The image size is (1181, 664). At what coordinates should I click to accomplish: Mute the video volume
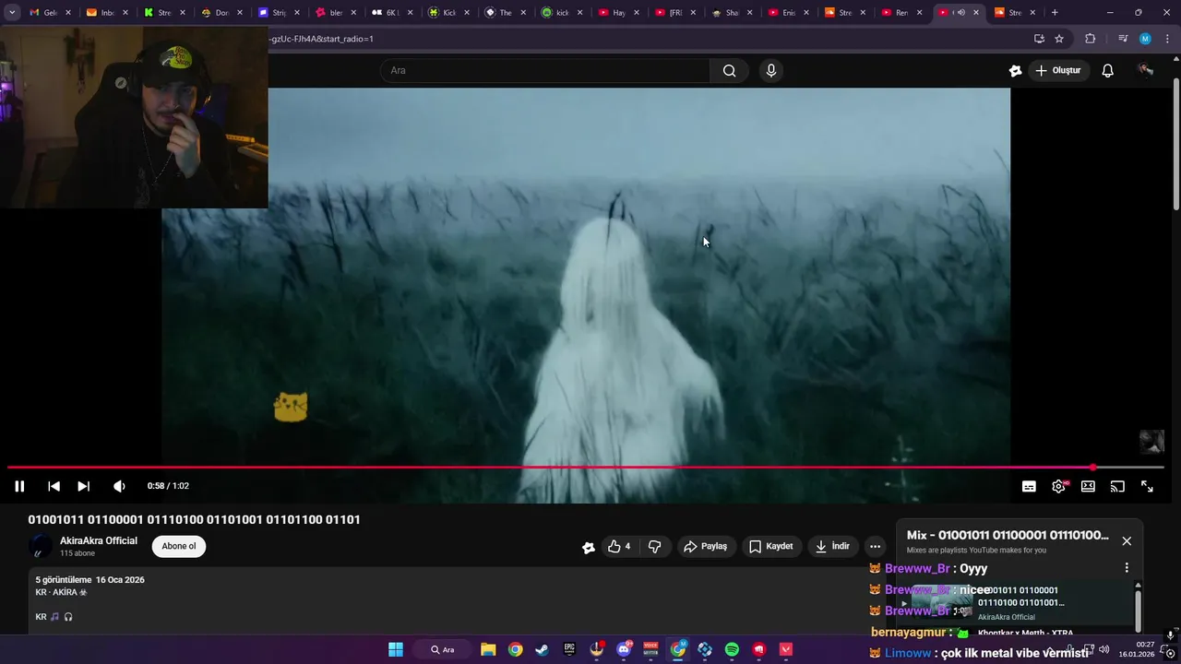tap(119, 486)
